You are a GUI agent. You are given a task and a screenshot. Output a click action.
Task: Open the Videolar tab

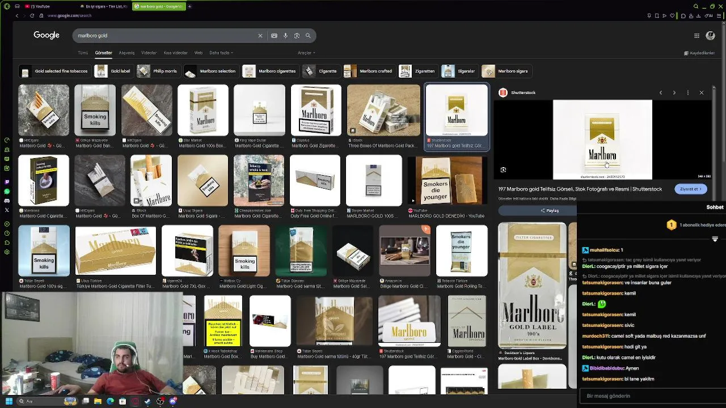149,53
